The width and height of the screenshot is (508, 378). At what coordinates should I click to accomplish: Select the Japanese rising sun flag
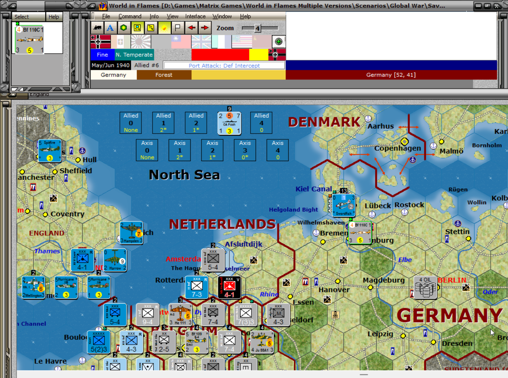point(141,41)
